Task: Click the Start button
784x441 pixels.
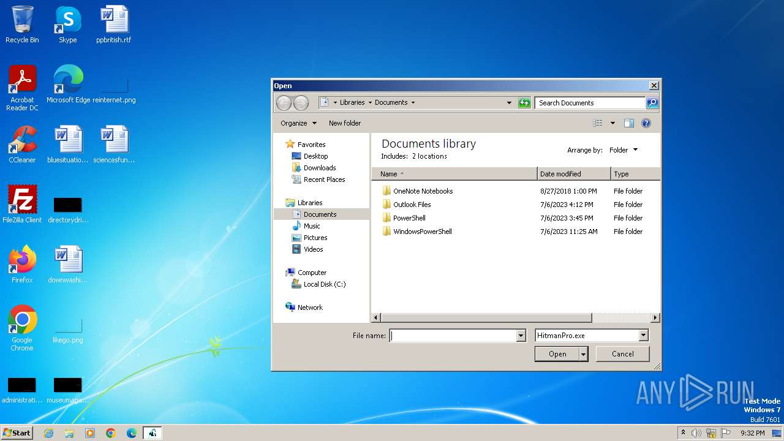Action: point(17,433)
